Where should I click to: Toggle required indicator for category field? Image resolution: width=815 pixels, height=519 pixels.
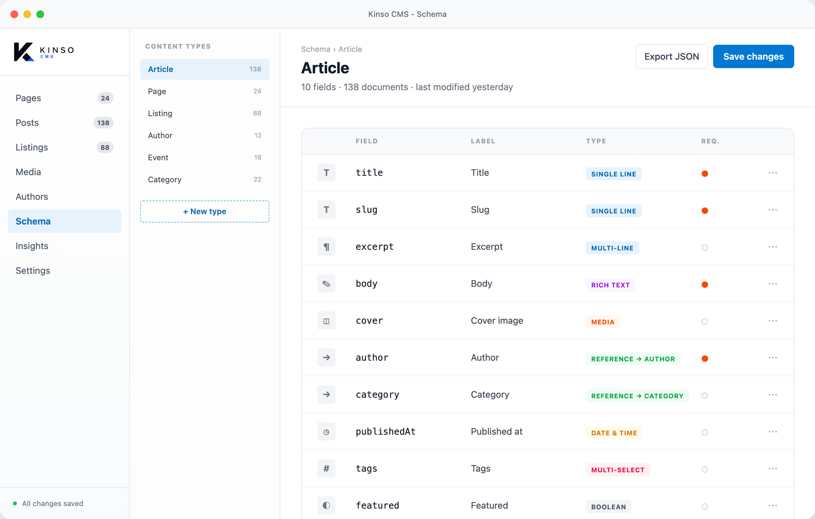pyautogui.click(x=705, y=395)
